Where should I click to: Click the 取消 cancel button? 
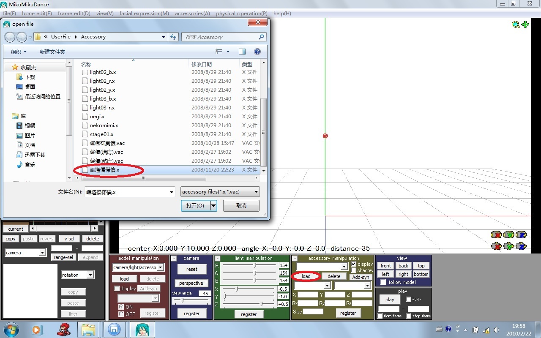[241, 206]
